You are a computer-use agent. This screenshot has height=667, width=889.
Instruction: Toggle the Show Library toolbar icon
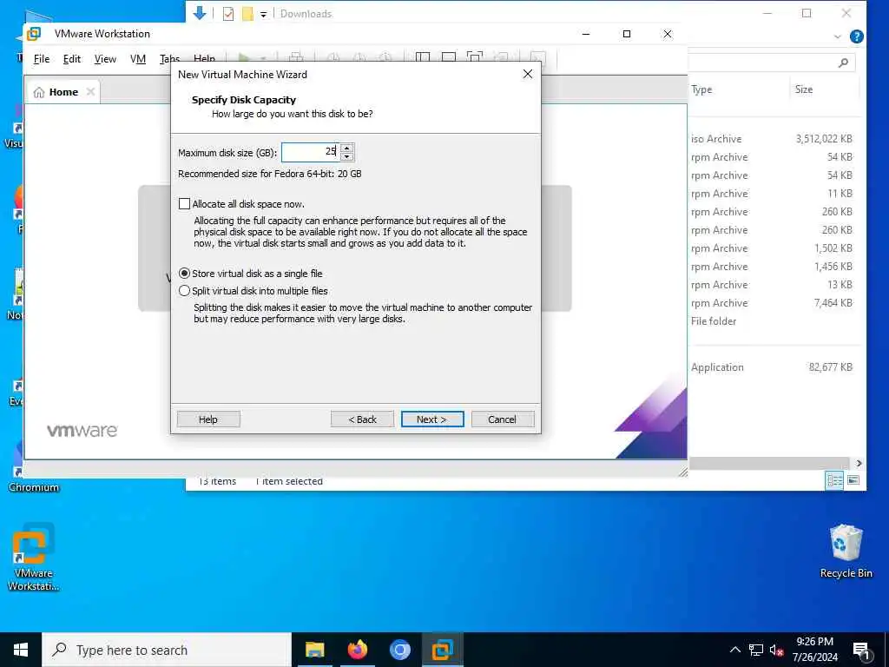point(423,58)
